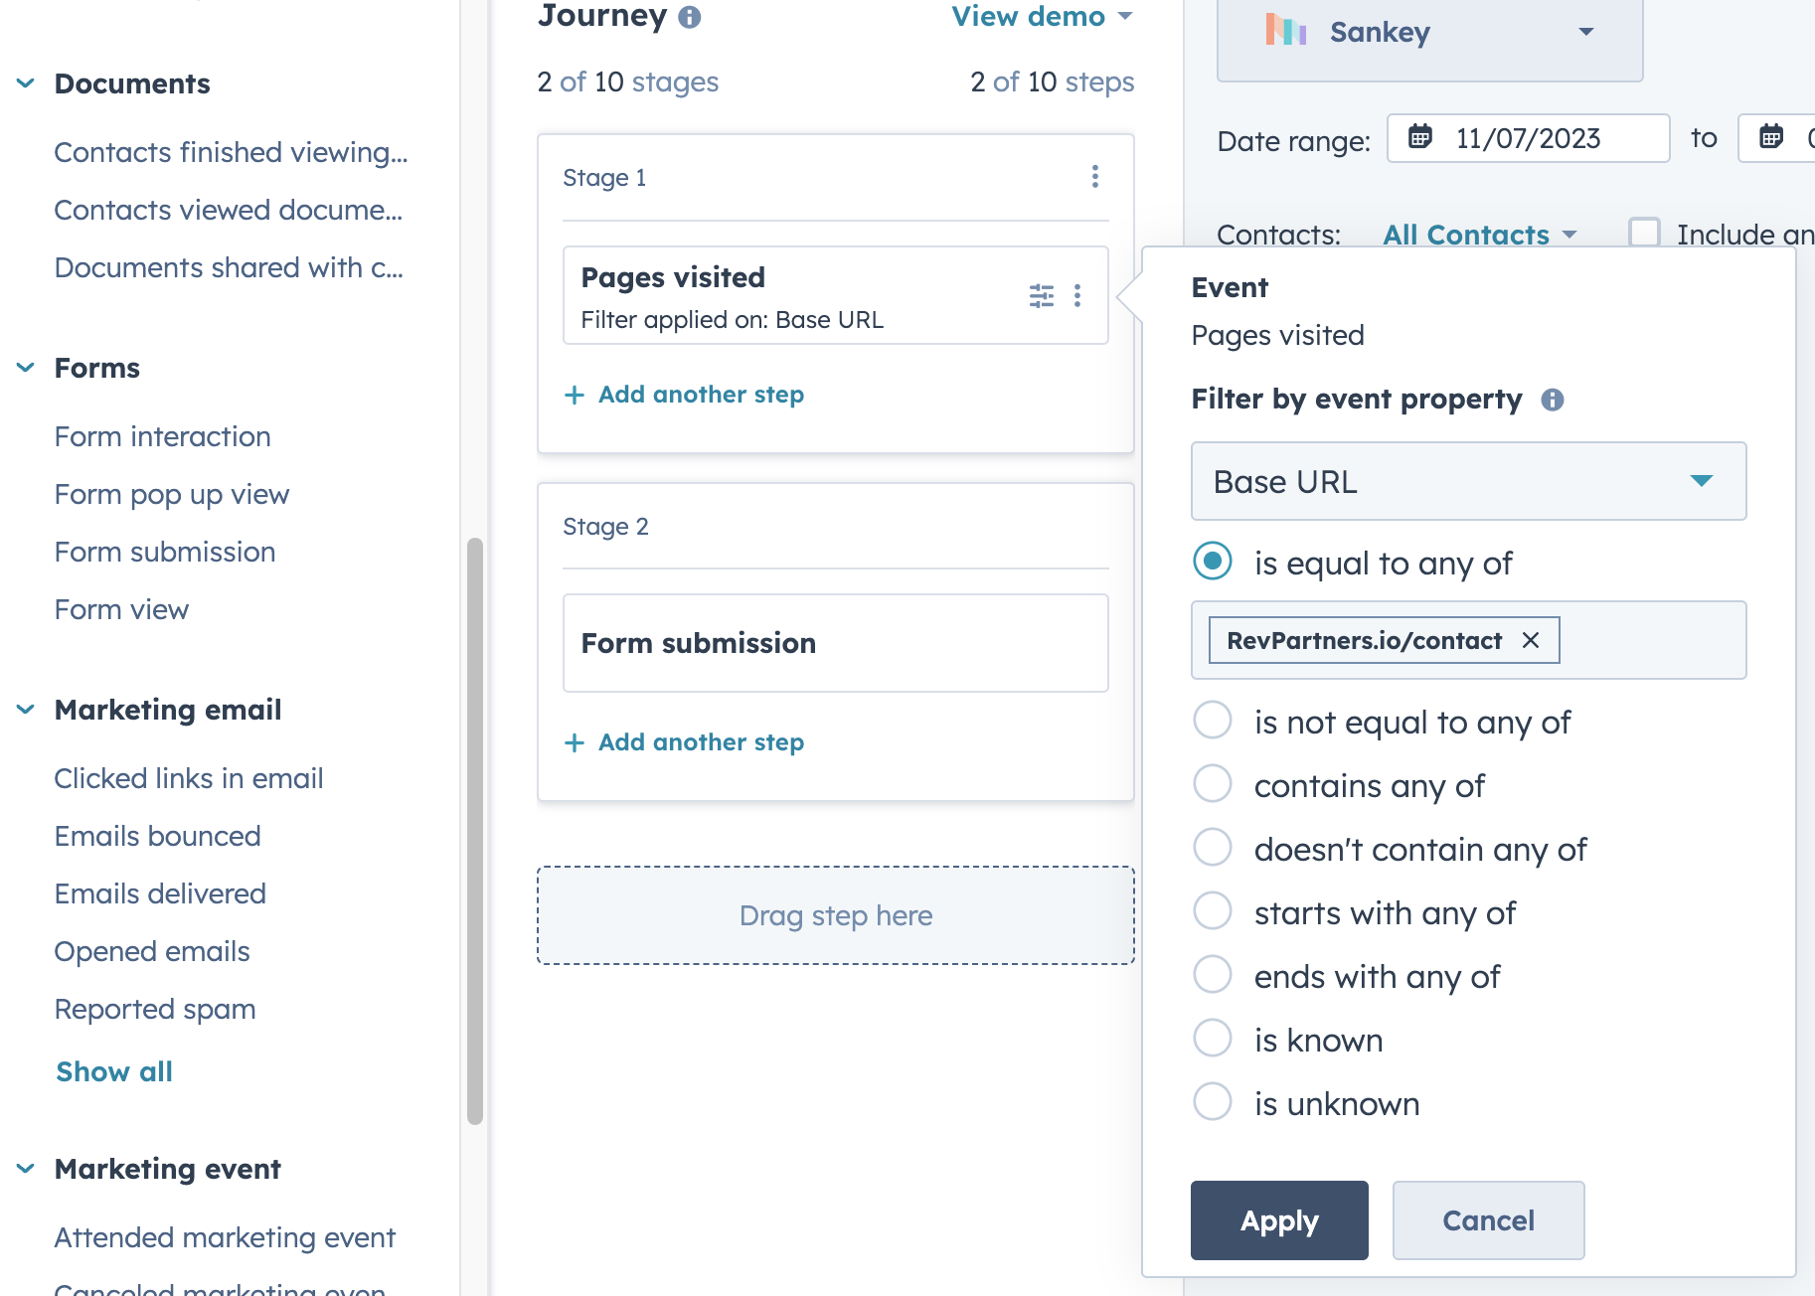Image resolution: width=1815 pixels, height=1296 pixels.
Task: Click the start date field 11/07/2023
Action: [x=1528, y=138]
